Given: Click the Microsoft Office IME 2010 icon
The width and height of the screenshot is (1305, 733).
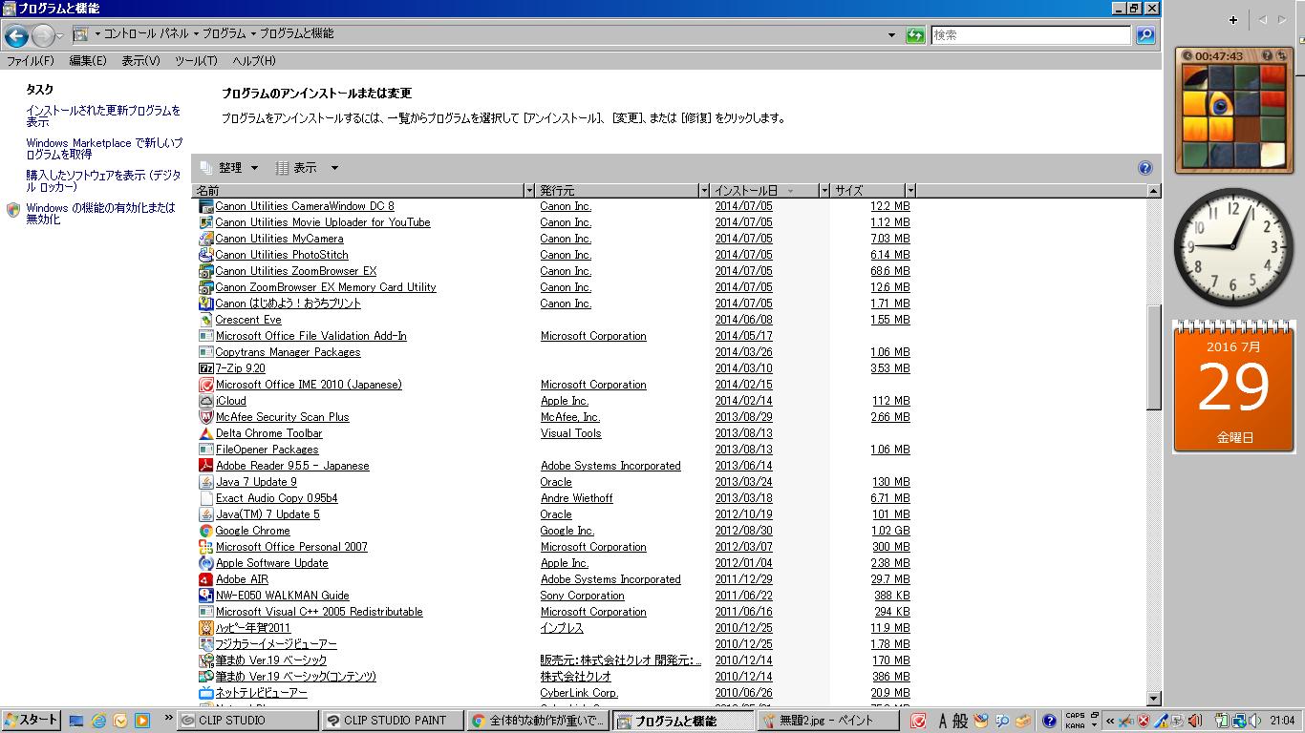Looking at the screenshot, I should point(205,385).
